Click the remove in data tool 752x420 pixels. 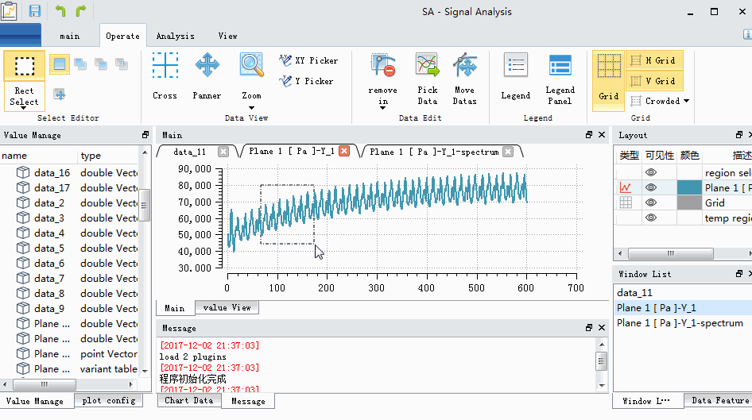click(382, 80)
